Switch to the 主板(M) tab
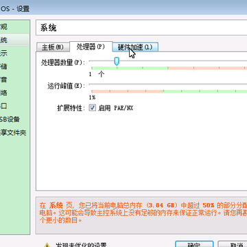247x247 pixels. pyautogui.click(x=53, y=47)
